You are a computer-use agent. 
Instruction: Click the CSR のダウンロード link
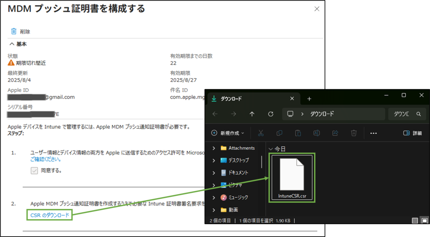coord(50,215)
